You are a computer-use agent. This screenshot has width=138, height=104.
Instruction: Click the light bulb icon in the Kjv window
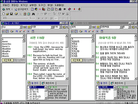tap(29, 27)
